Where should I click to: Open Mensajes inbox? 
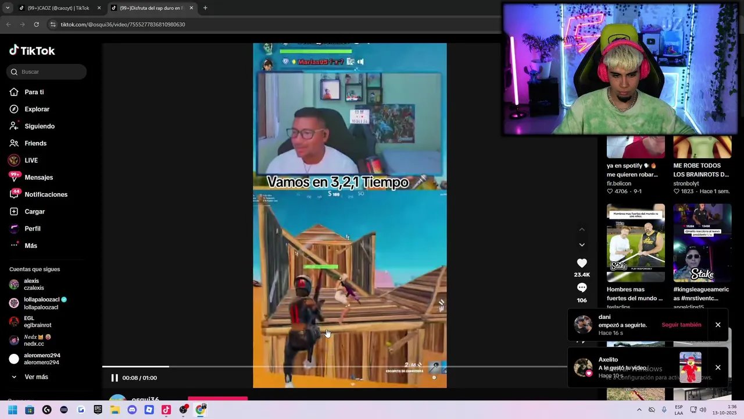coord(31,177)
